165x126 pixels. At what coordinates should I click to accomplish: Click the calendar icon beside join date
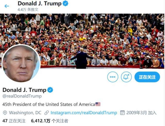[122, 113]
